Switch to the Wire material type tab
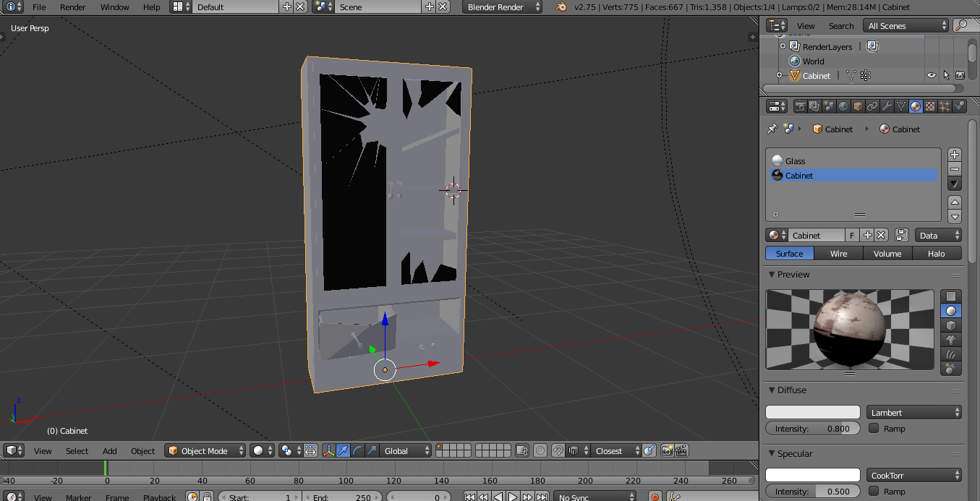This screenshot has width=980, height=501. (838, 253)
